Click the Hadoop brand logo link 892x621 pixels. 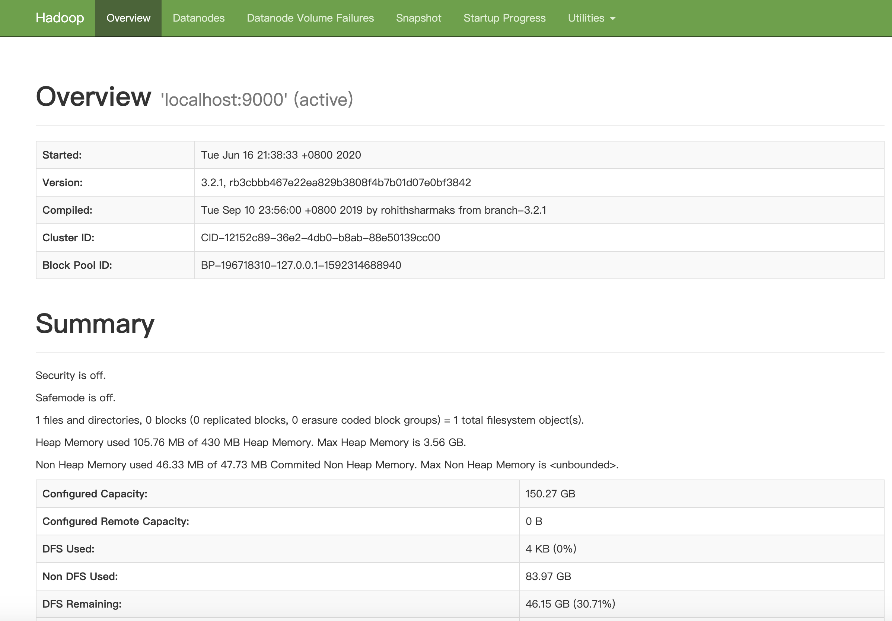[60, 18]
